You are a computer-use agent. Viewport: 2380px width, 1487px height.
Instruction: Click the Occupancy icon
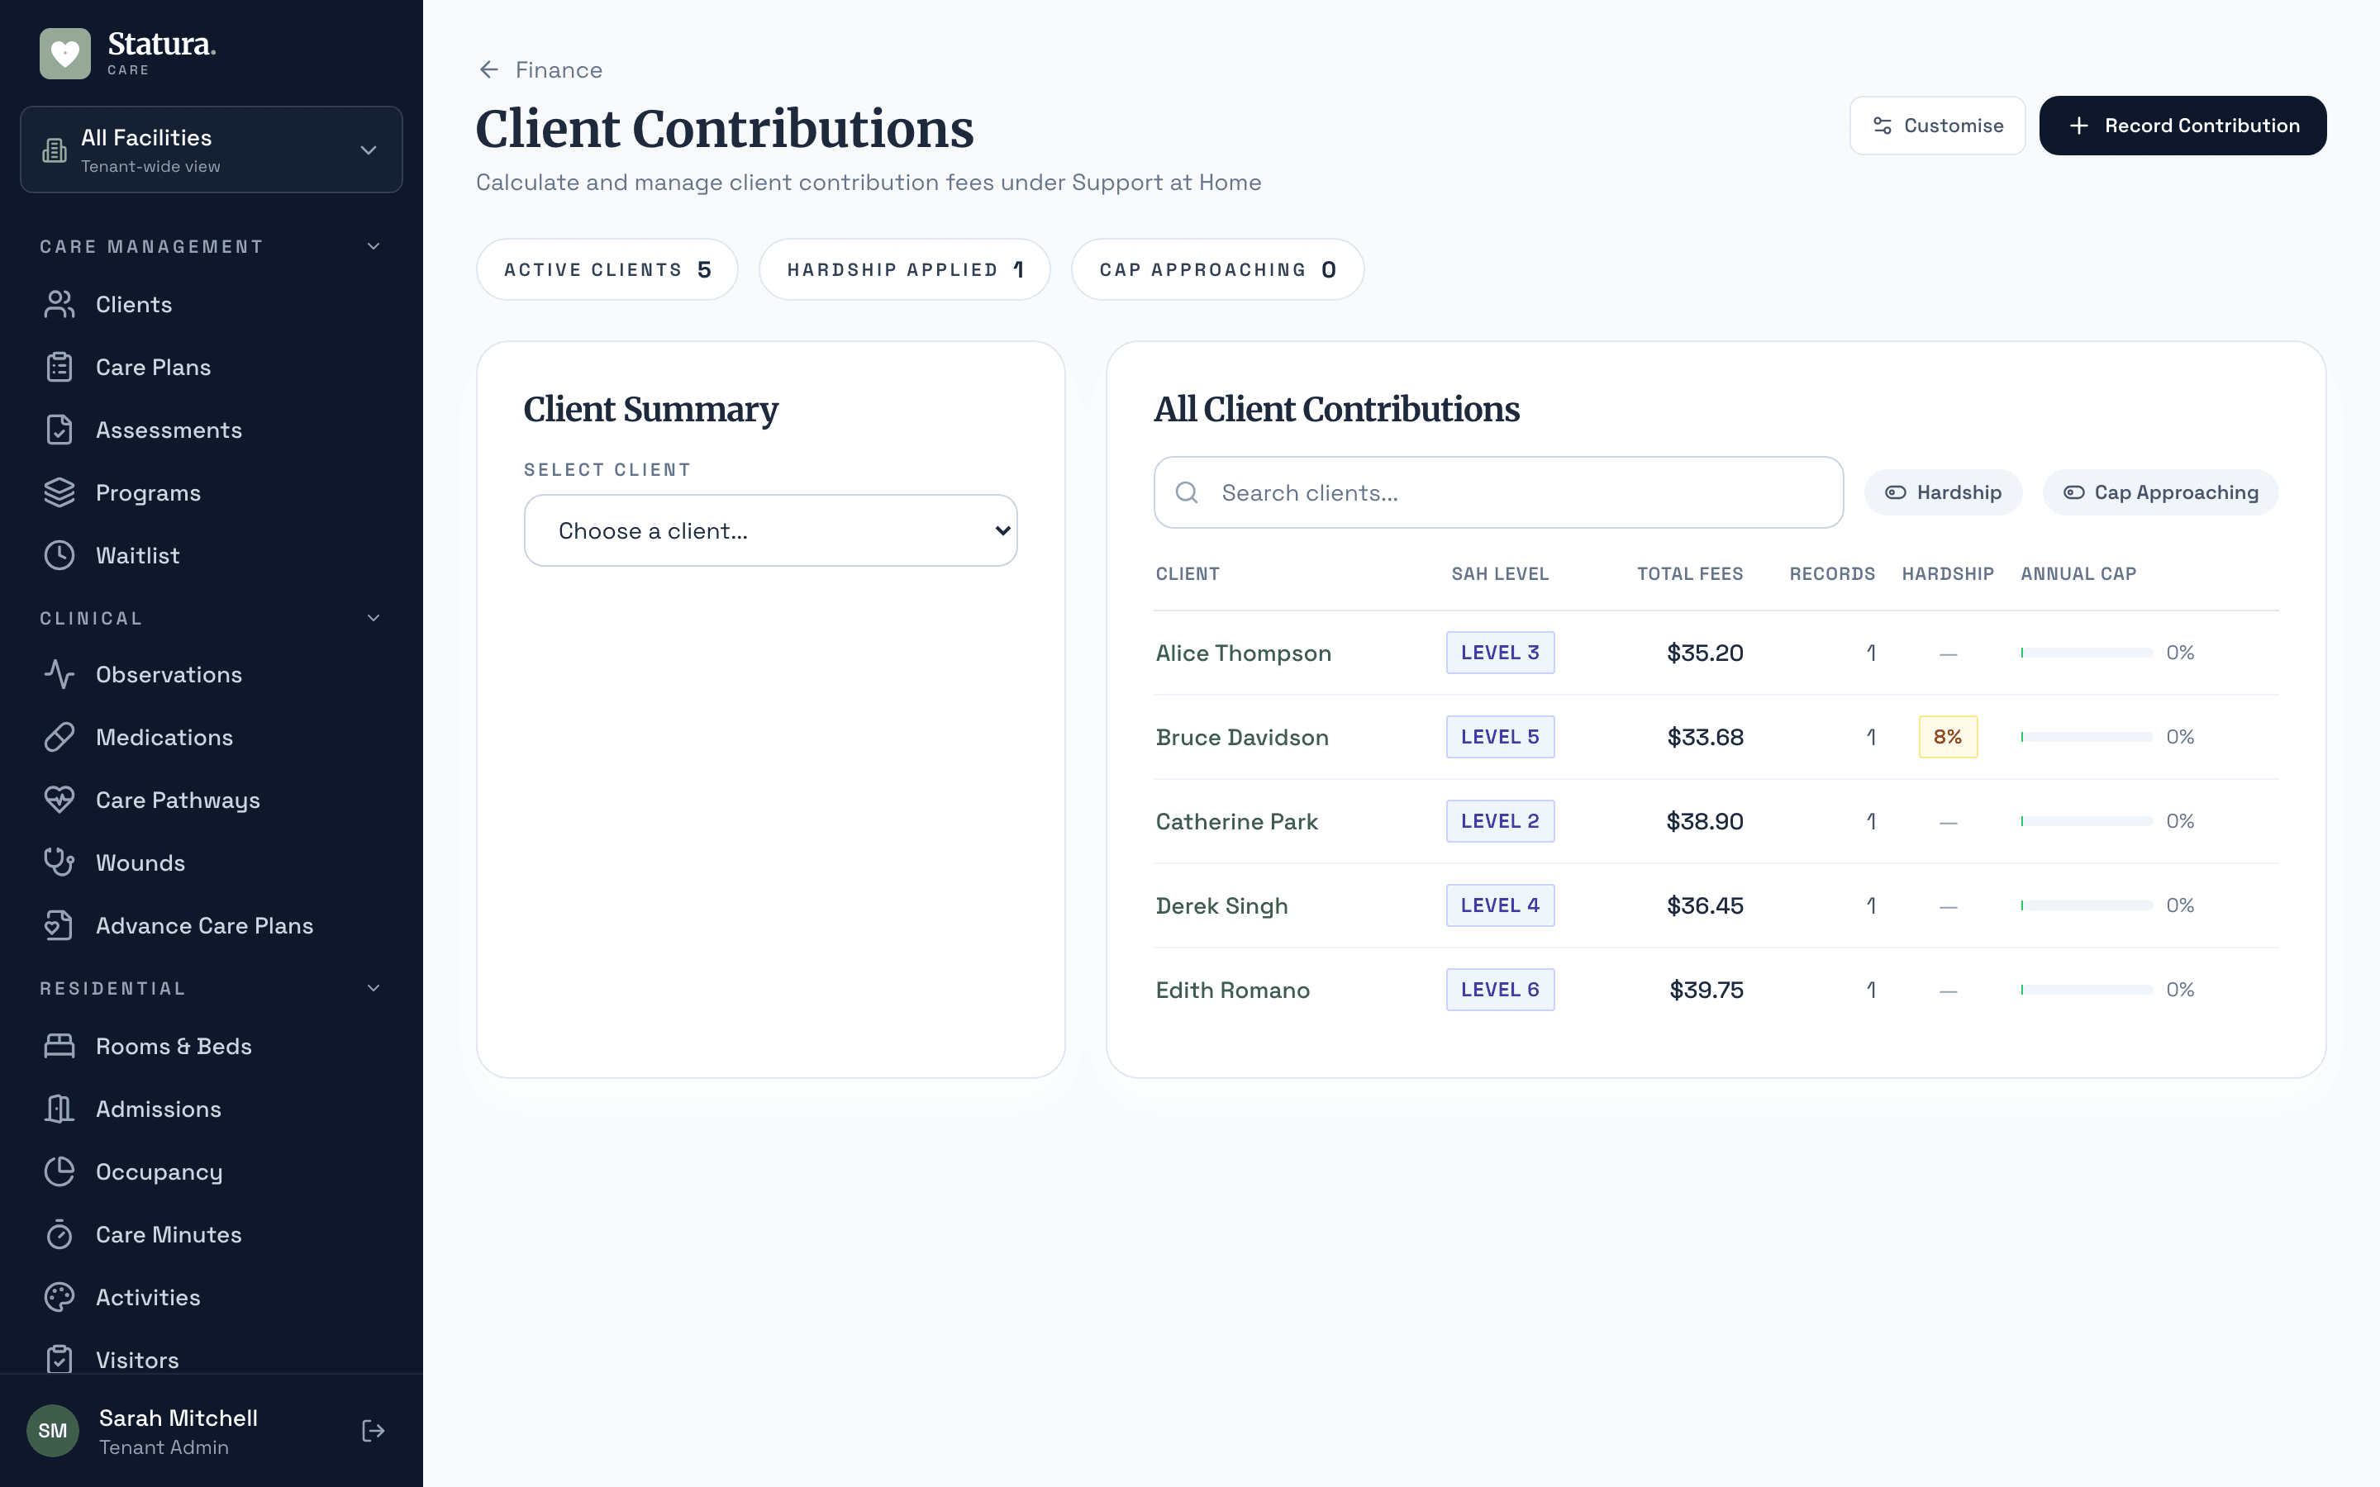60,1171
